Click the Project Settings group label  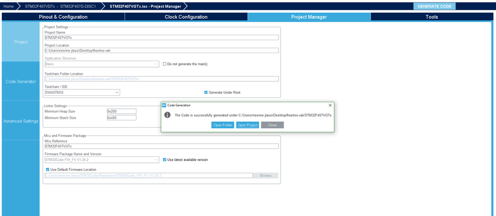click(x=56, y=27)
